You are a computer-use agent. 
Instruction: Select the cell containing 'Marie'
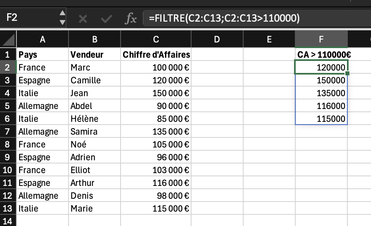95,208
